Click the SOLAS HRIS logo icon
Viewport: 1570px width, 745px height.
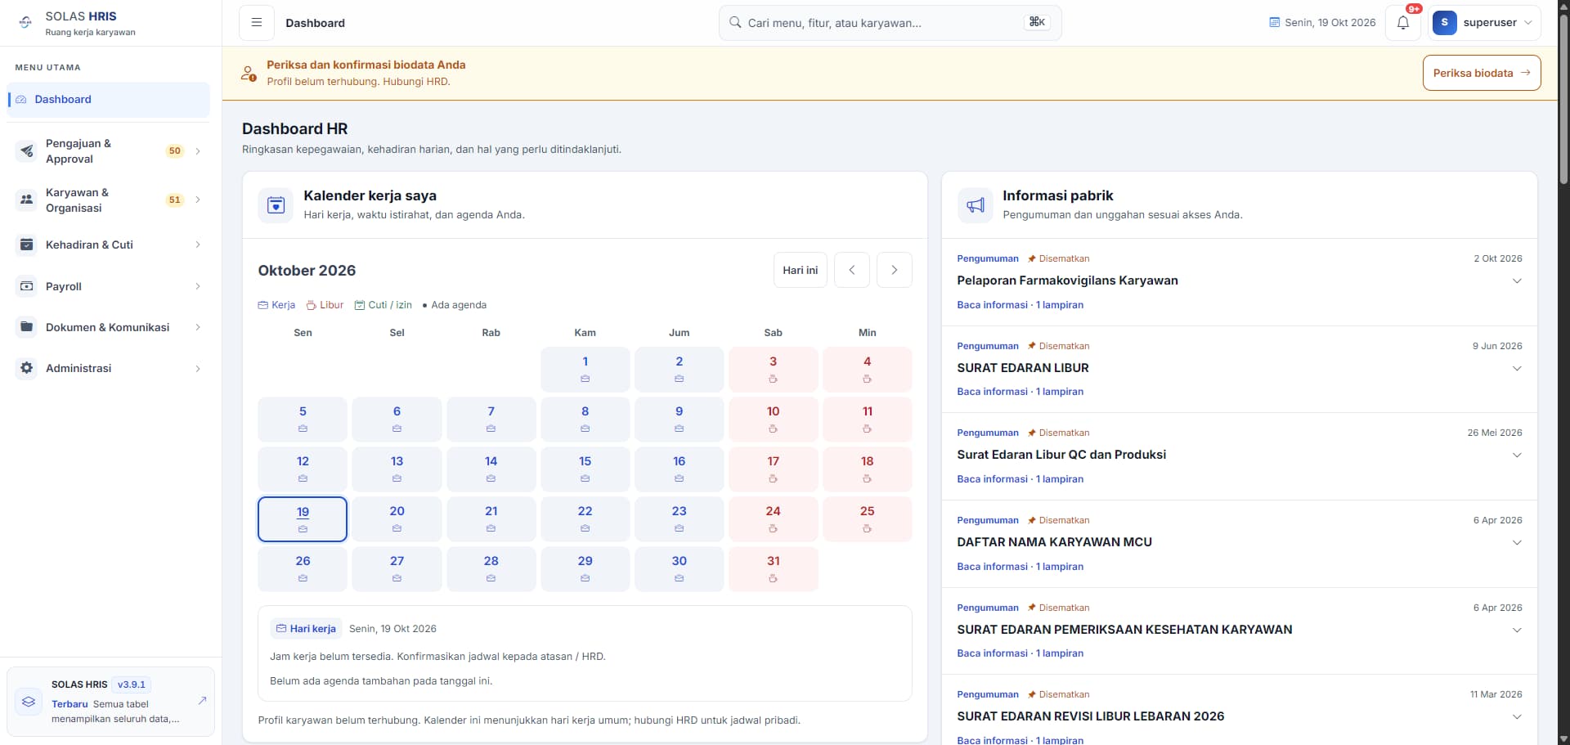pyautogui.click(x=25, y=23)
